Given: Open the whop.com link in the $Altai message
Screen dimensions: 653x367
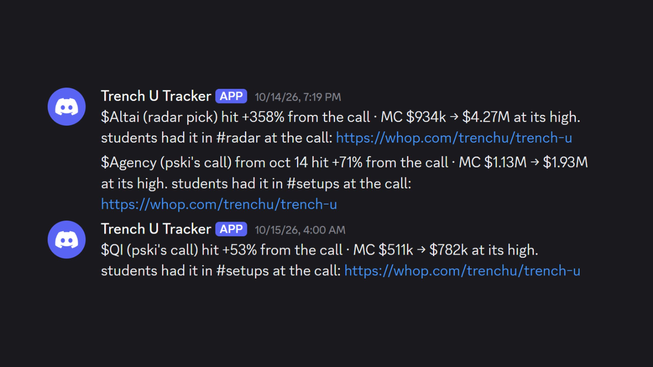Looking at the screenshot, I should tap(454, 138).
